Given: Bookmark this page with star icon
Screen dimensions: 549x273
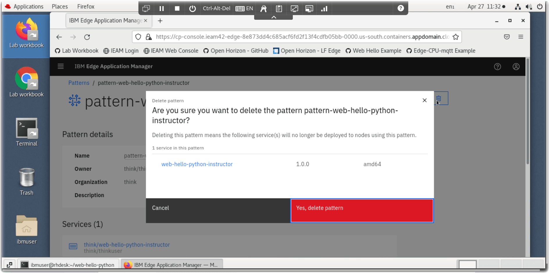Looking at the screenshot, I should (456, 37).
